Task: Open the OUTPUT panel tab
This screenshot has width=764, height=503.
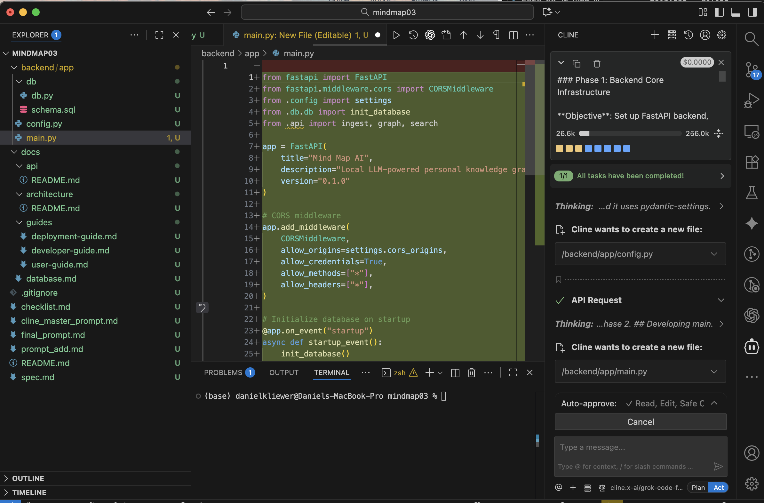Action: click(284, 372)
